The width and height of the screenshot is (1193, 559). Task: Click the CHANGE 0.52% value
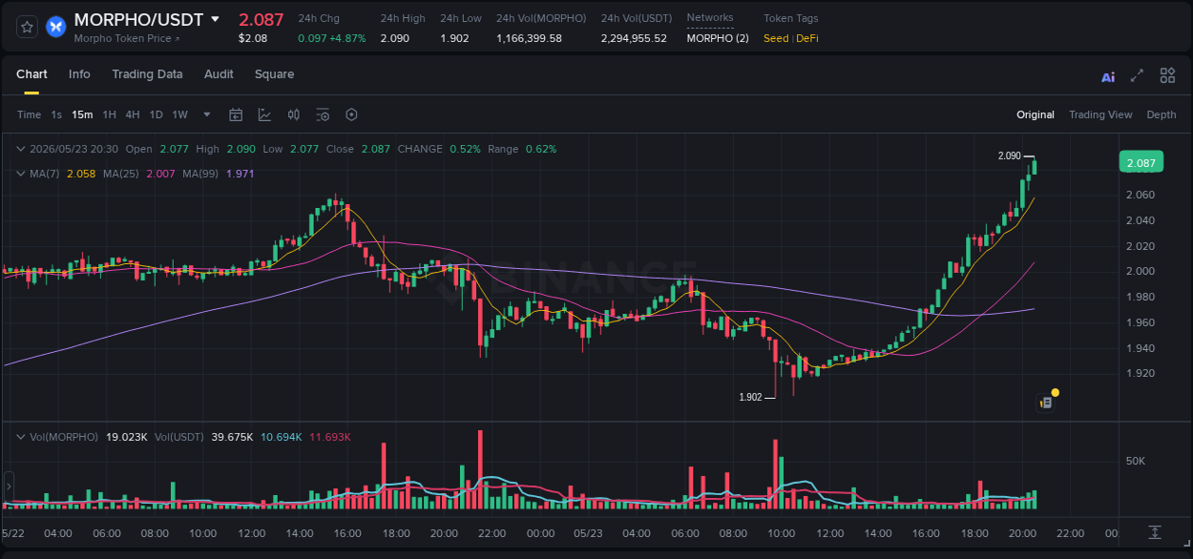pos(465,149)
